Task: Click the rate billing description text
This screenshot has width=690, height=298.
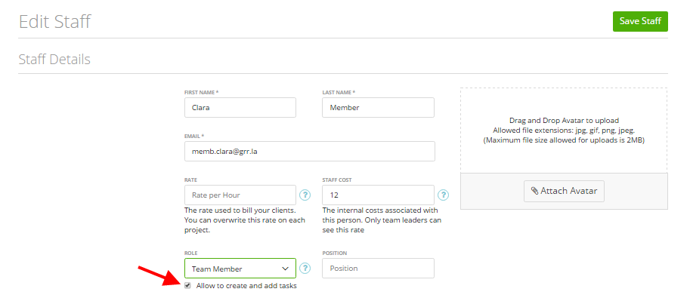Action: (245, 220)
